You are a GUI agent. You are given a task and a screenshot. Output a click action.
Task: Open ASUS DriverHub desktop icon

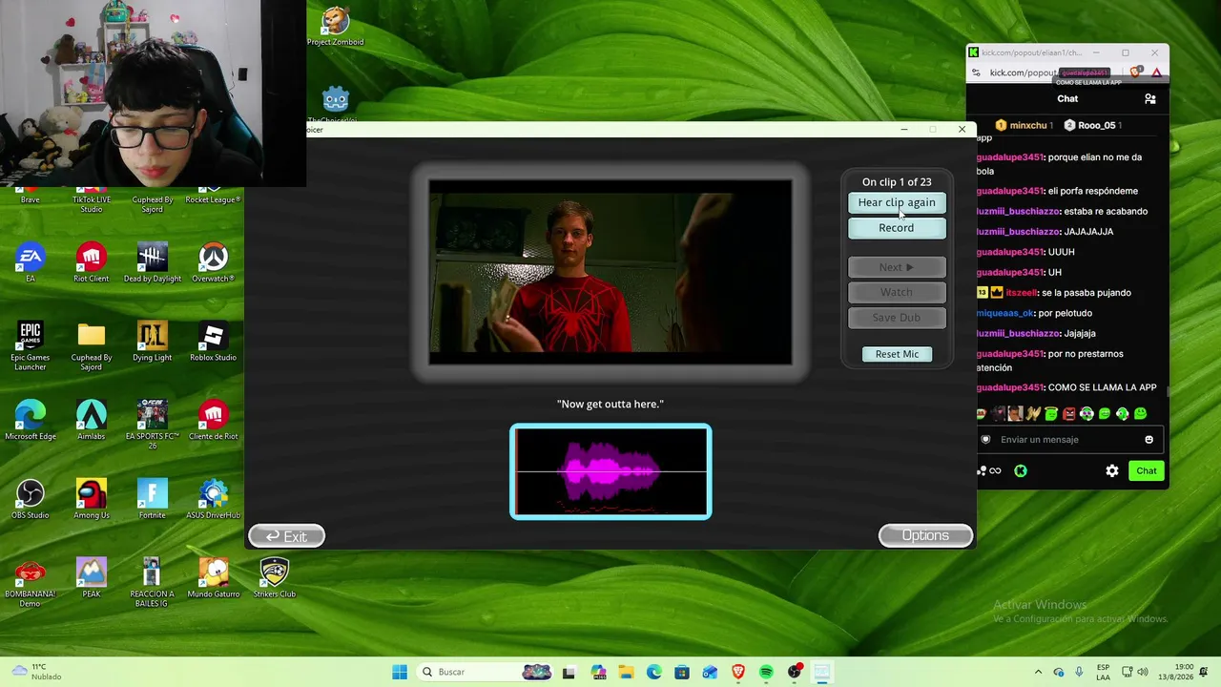tap(213, 500)
